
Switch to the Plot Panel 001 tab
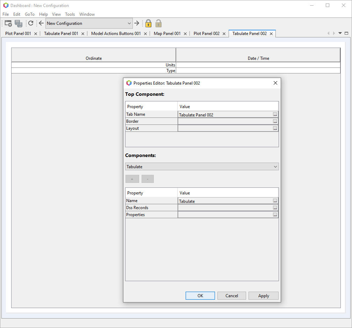pyautogui.click(x=17, y=33)
